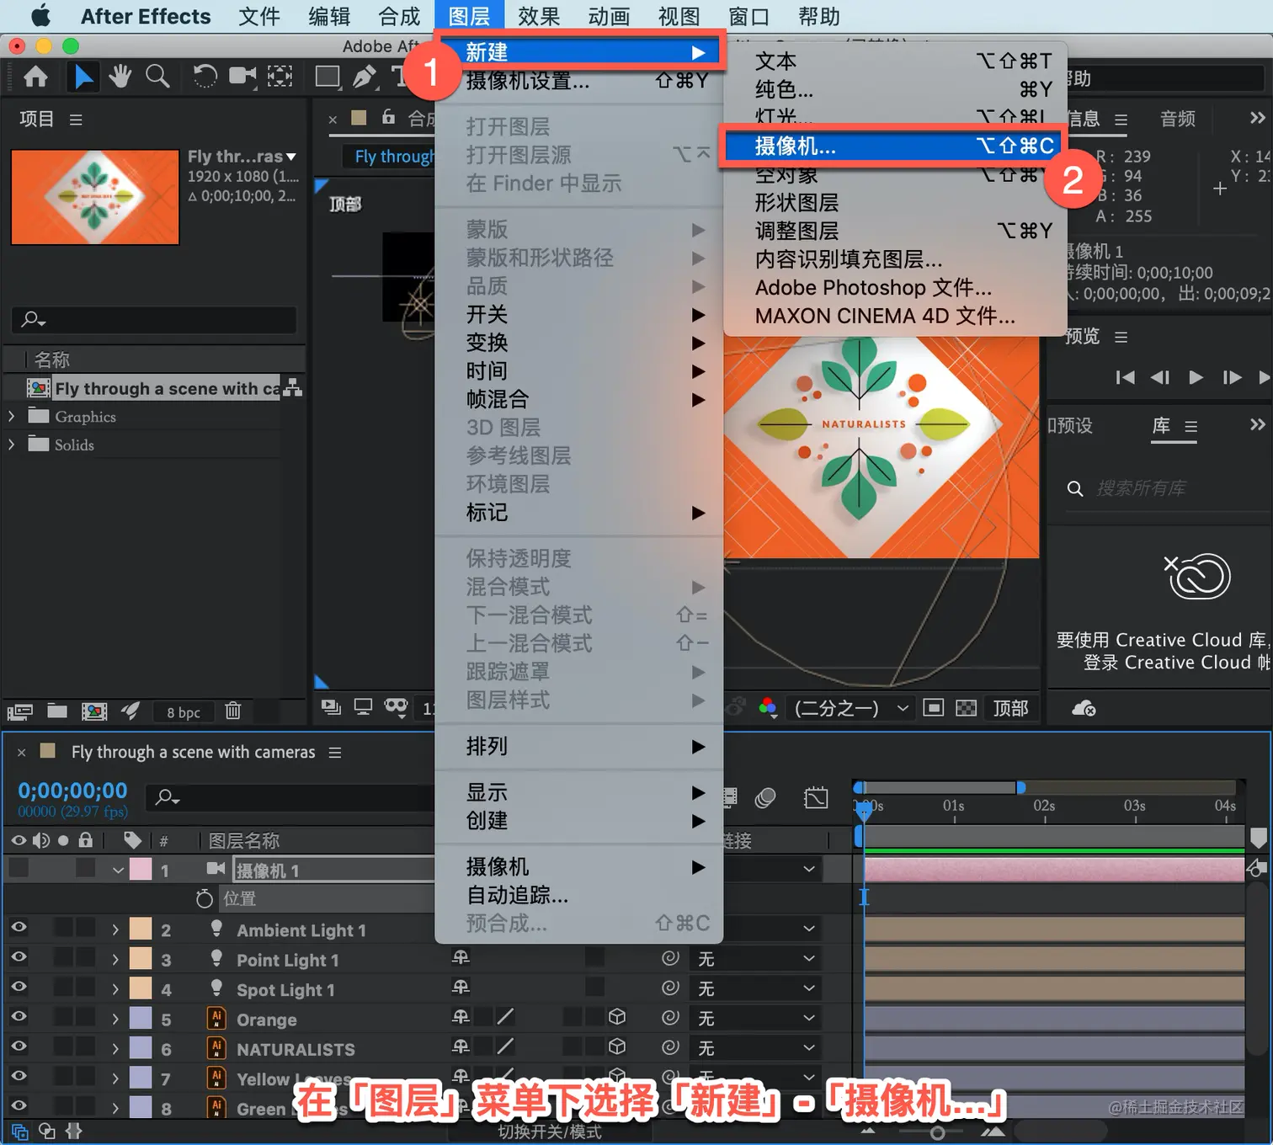
Task: Click the motion blur icon in the timeline
Action: 765,797
